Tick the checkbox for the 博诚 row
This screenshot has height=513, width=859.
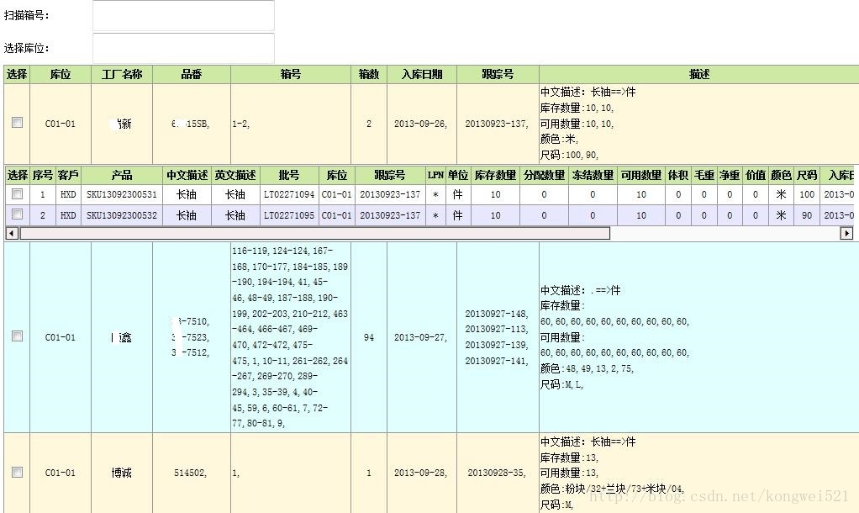(x=17, y=472)
